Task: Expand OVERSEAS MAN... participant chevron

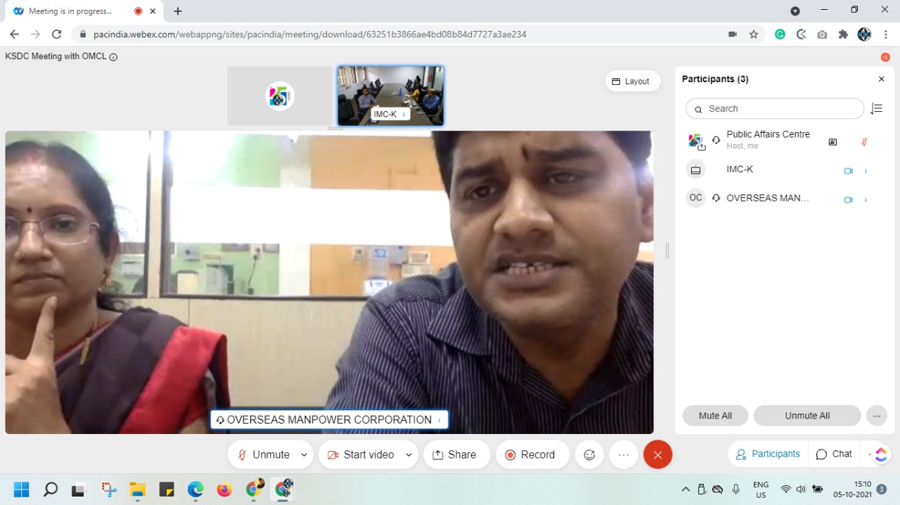Action: pos(866,199)
